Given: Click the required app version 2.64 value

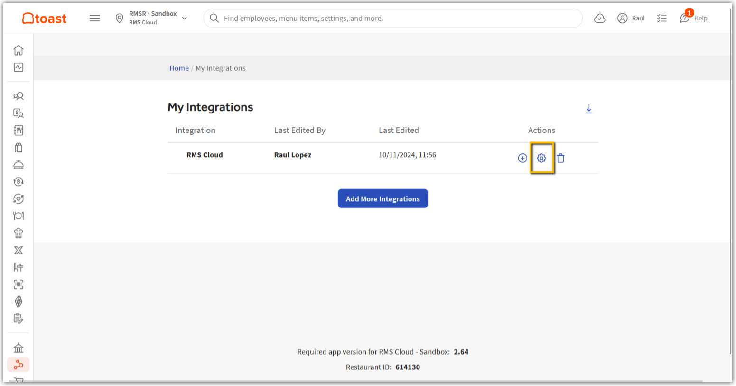Looking at the screenshot, I should [461, 352].
